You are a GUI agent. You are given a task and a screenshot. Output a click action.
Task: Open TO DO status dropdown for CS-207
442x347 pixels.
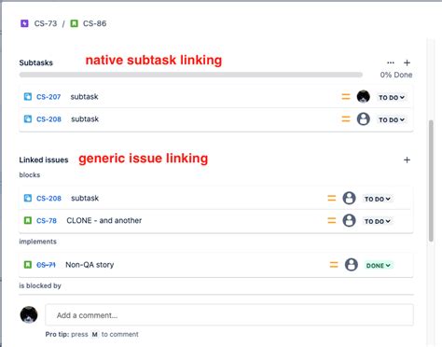392,97
